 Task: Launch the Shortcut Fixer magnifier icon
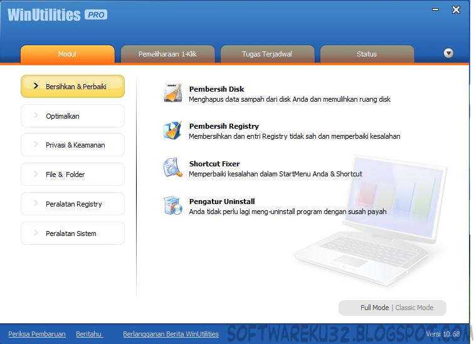(x=173, y=168)
